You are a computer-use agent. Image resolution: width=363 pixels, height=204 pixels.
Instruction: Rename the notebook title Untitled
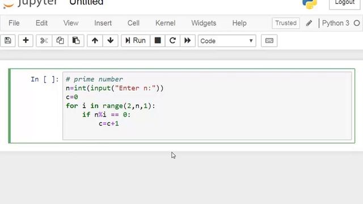(x=86, y=3)
